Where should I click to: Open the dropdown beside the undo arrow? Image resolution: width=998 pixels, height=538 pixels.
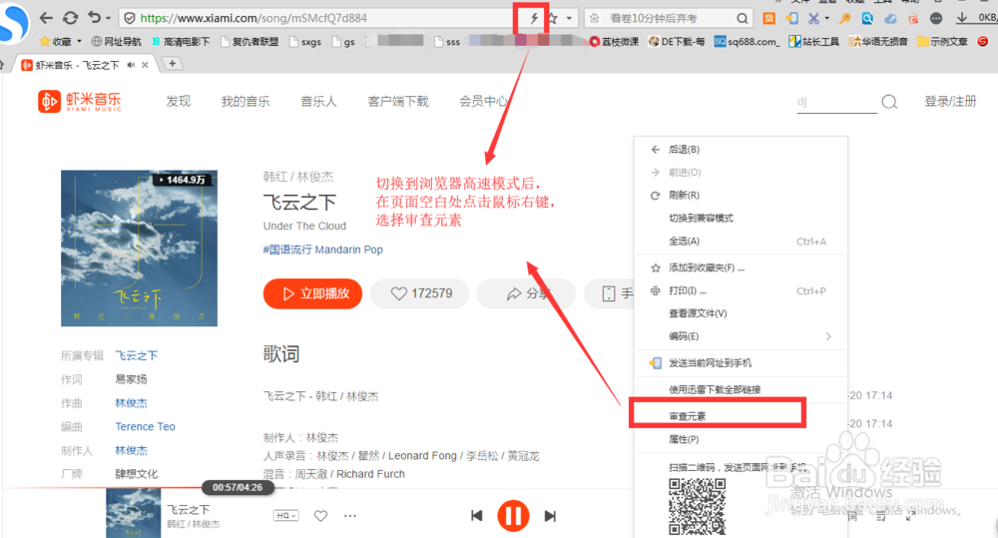[108, 18]
